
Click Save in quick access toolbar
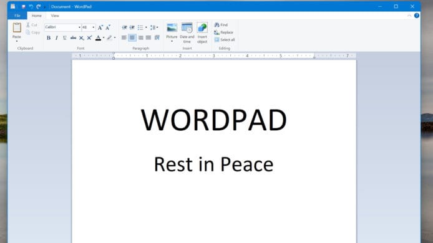(x=24, y=7)
